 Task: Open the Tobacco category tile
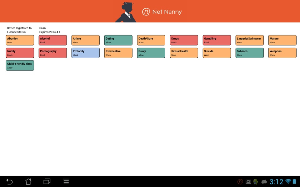point(249,53)
